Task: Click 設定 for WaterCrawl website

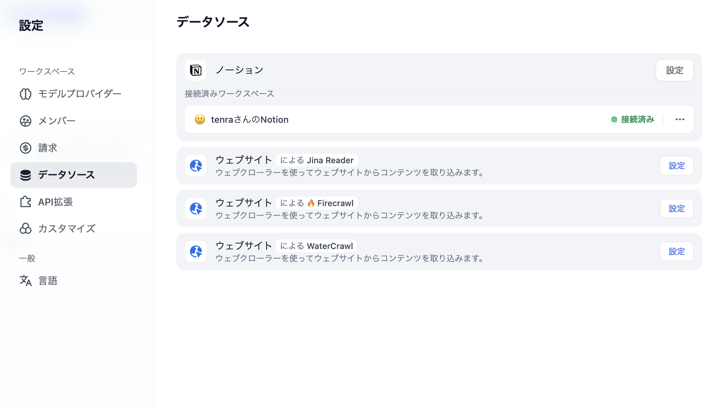Action: click(677, 251)
